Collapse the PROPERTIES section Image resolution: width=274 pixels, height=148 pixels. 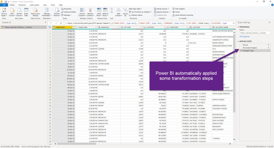pos(238,27)
